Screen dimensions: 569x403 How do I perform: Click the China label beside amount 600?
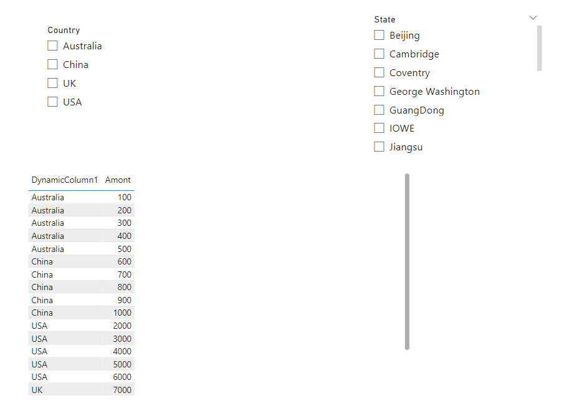click(x=42, y=261)
